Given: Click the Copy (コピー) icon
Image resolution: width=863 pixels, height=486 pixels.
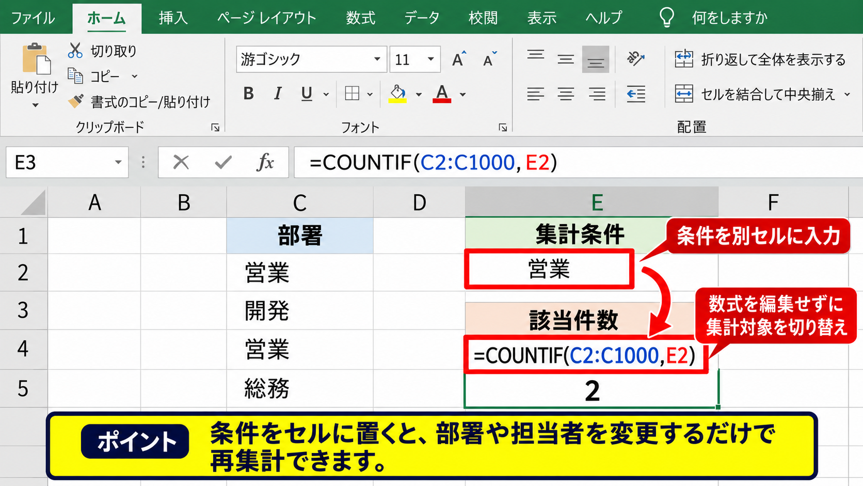Looking at the screenshot, I should [75, 76].
